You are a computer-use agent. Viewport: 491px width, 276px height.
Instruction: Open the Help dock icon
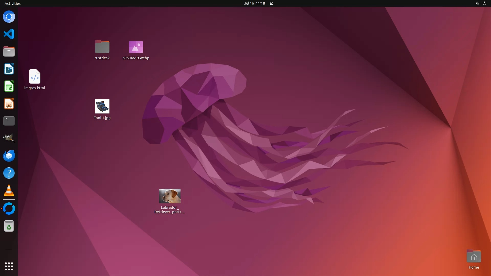coord(9,173)
